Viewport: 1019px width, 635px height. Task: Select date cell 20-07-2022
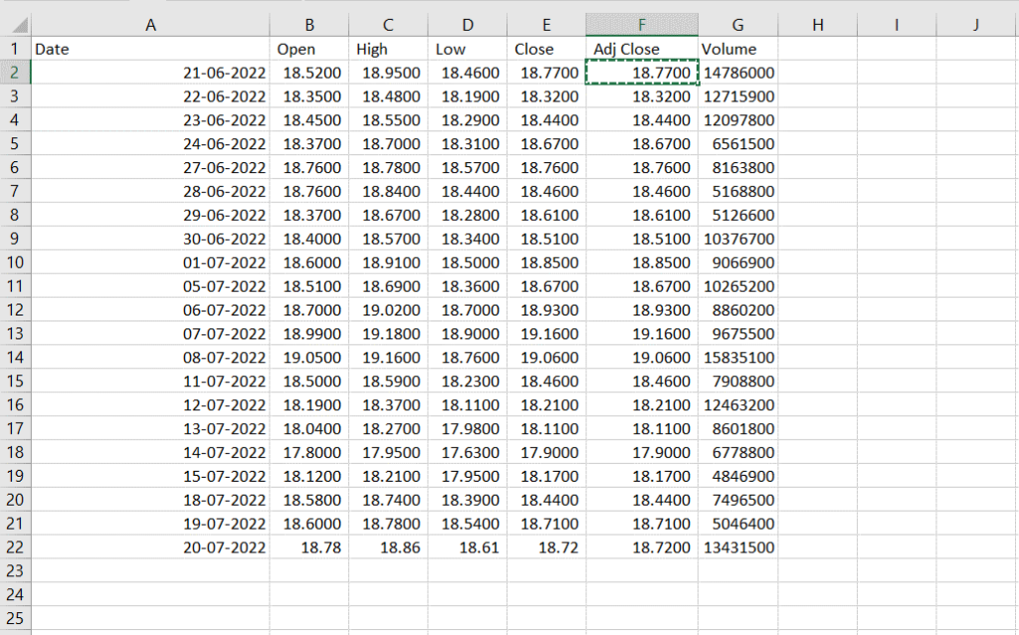pos(150,547)
